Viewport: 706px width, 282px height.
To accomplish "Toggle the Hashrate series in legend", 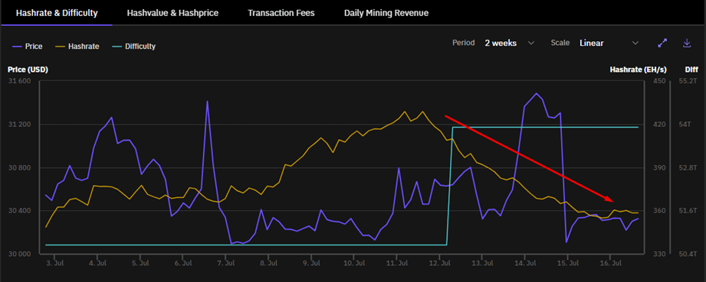I will 77,47.
